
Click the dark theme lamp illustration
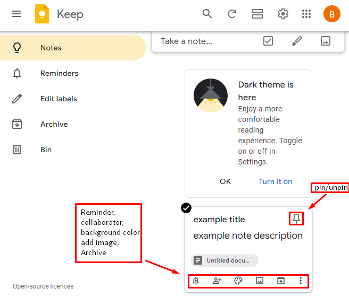[211, 95]
